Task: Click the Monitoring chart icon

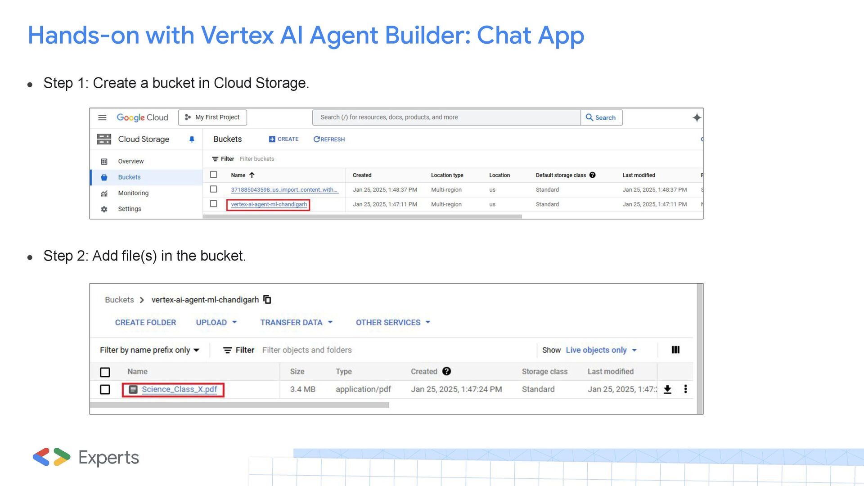Action: (x=104, y=193)
